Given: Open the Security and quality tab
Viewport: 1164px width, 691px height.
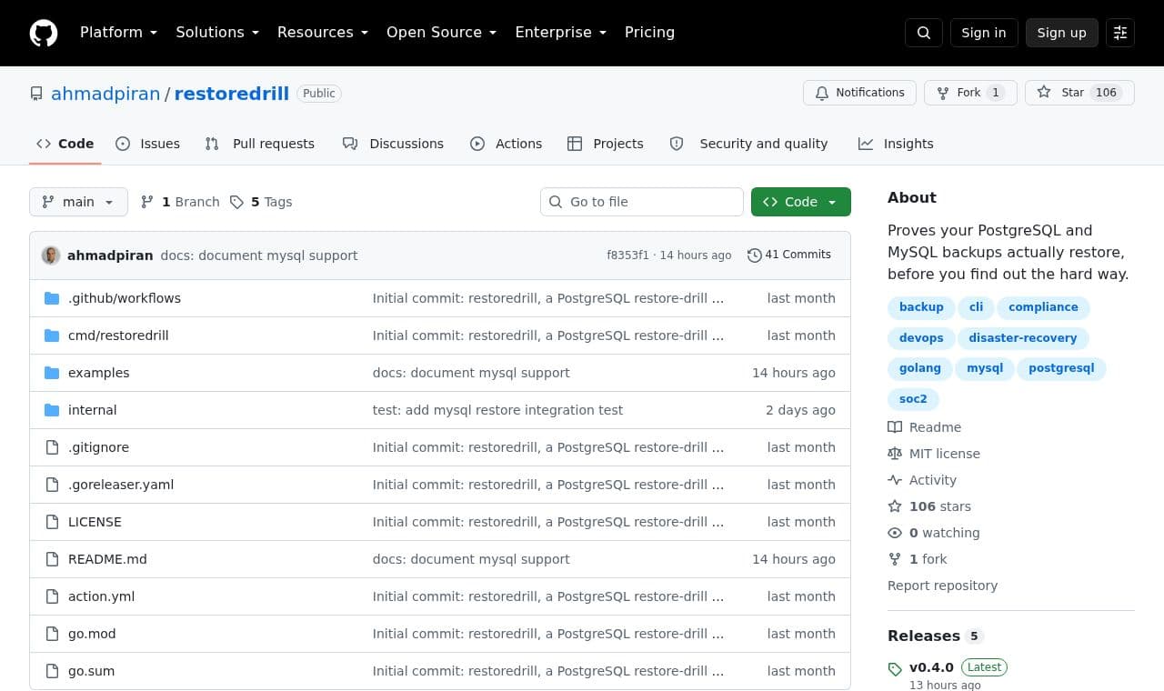Looking at the screenshot, I should pos(748,144).
